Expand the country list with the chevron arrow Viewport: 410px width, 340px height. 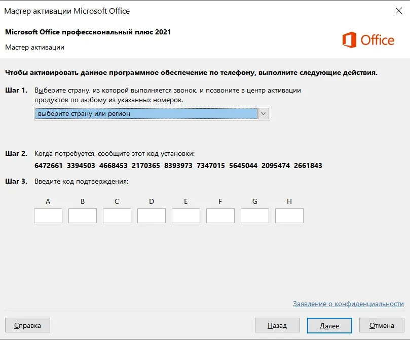pos(264,114)
